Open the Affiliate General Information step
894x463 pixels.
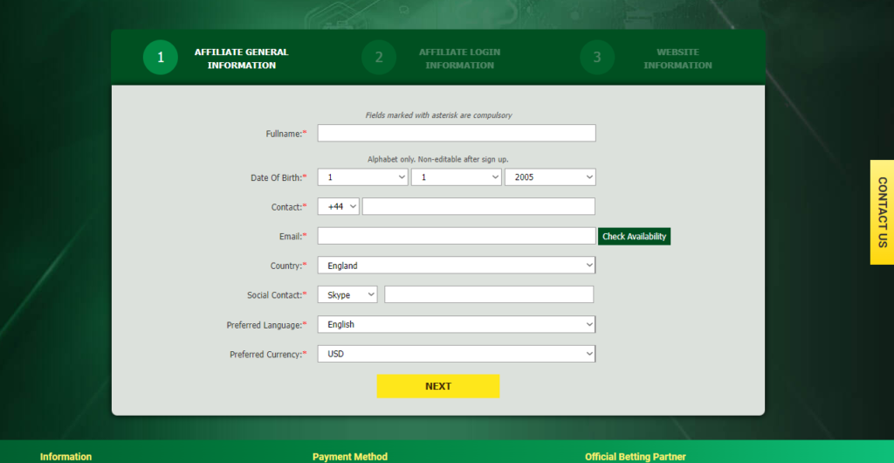(241, 59)
